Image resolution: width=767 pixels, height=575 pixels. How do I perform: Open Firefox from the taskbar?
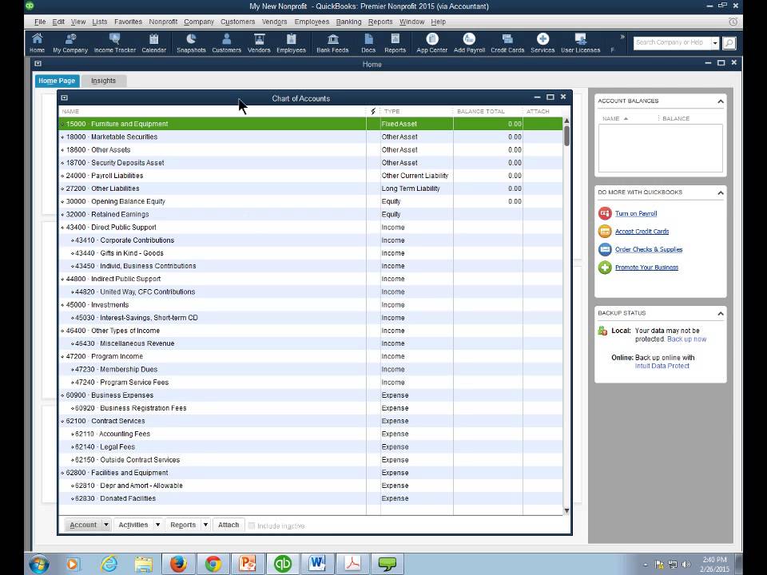(x=178, y=564)
